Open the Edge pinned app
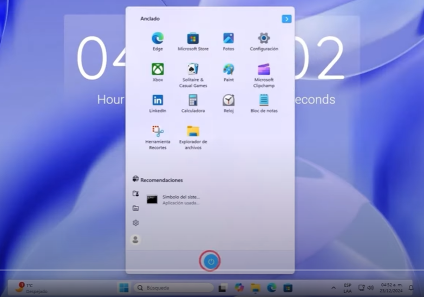Screen dimensions: 424x297 pos(158,41)
